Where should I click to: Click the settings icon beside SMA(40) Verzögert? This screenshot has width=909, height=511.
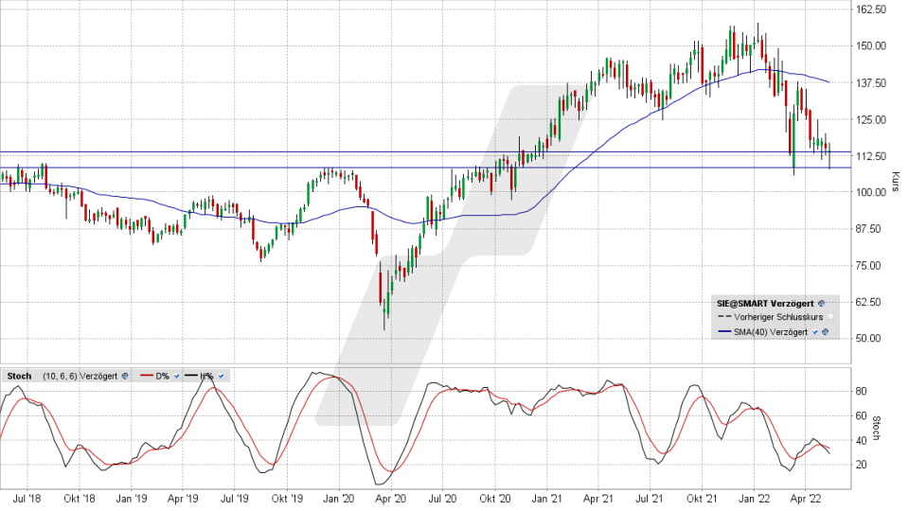tap(825, 332)
